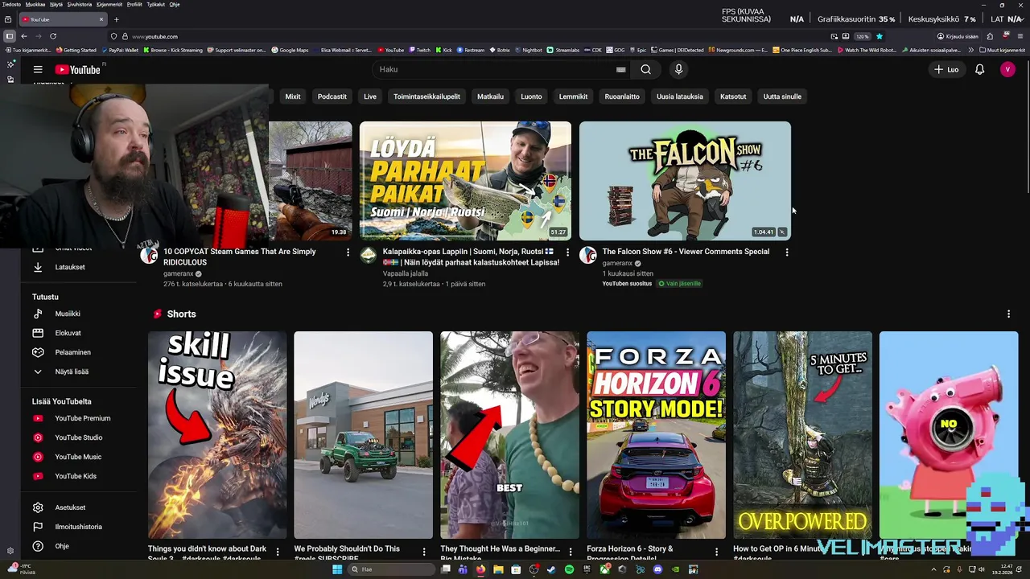Screen dimensions: 1030x579
Task: Select the Matkailu filter chip
Action: pyautogui.click(x=490, y=96)
